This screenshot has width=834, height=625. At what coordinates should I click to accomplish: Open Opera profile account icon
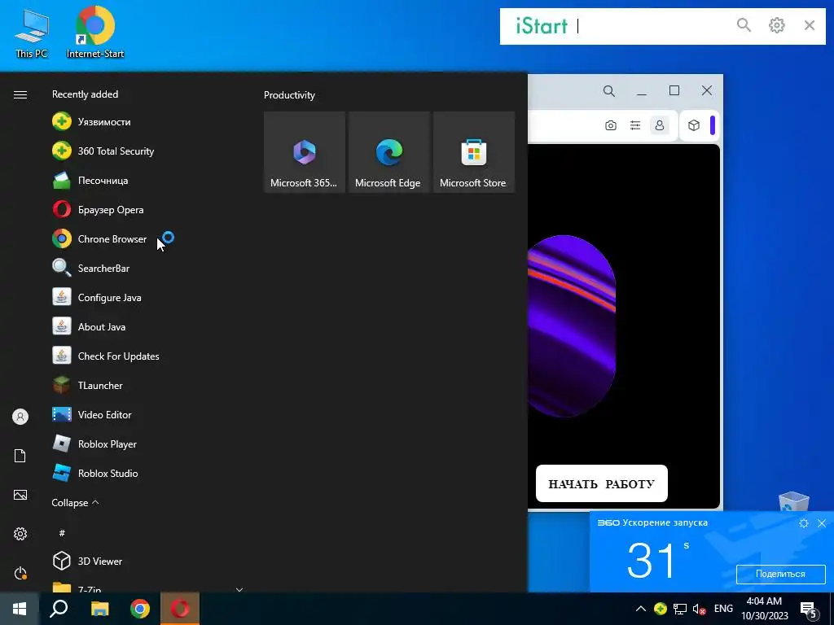click(660, 125)
